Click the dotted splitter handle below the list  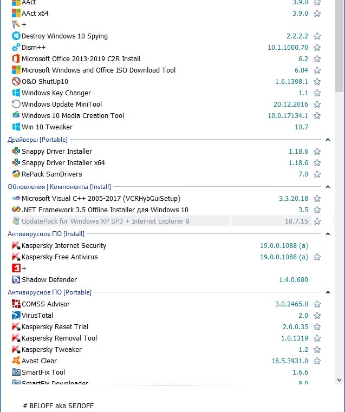pyautogui.click(x=171, y=385)
